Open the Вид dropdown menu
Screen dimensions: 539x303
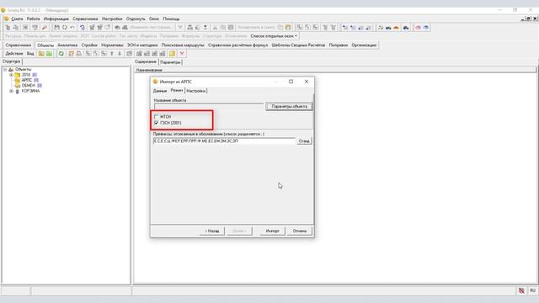click(x=30, y=54)
